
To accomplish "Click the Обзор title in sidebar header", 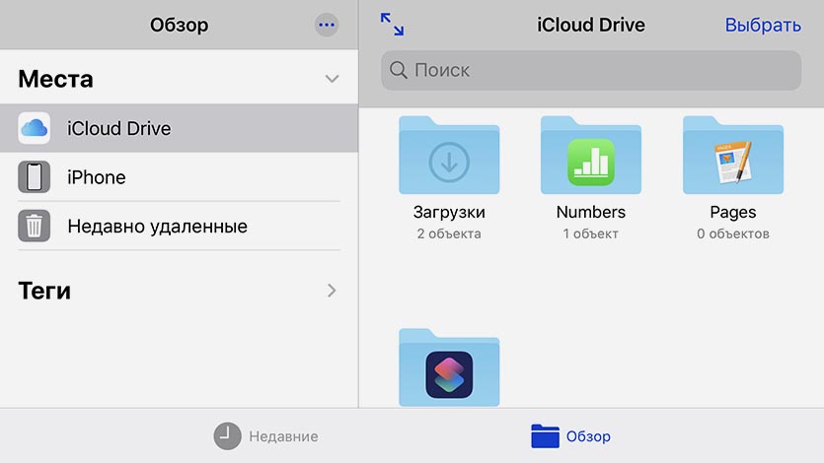I will tap(180, 25).
